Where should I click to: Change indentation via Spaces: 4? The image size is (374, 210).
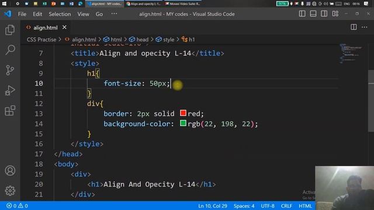click(244, 206)
